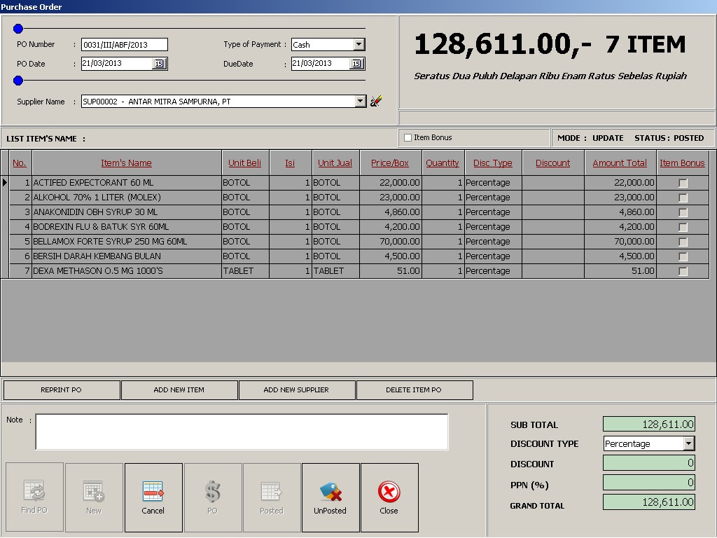The width and height of the screenshot is (717, 538).
Task: Click the ADD NEW ITEM button
Action: tap(179, 389)
